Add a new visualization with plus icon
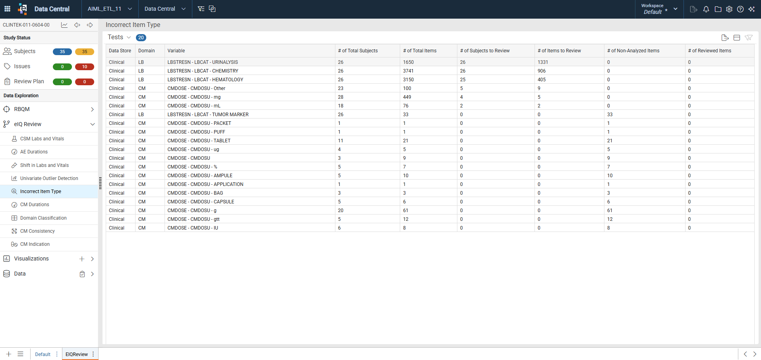761x360 pixels. [82, 259]
